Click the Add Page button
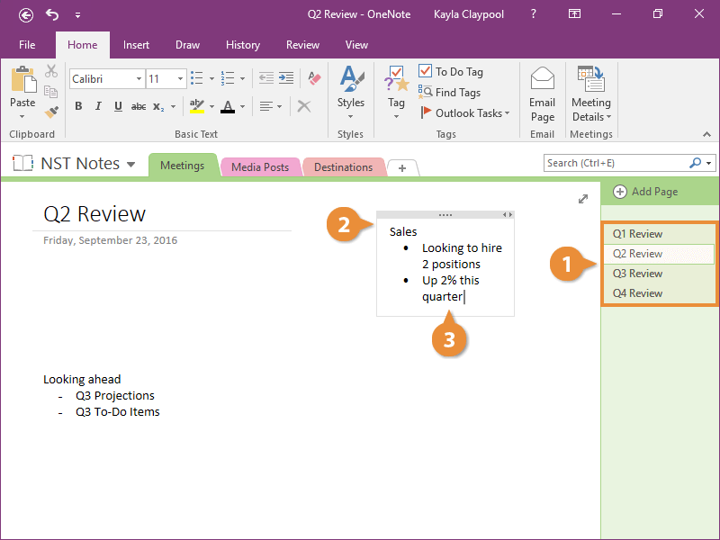720x540 pixels. [x=650, y=192]
